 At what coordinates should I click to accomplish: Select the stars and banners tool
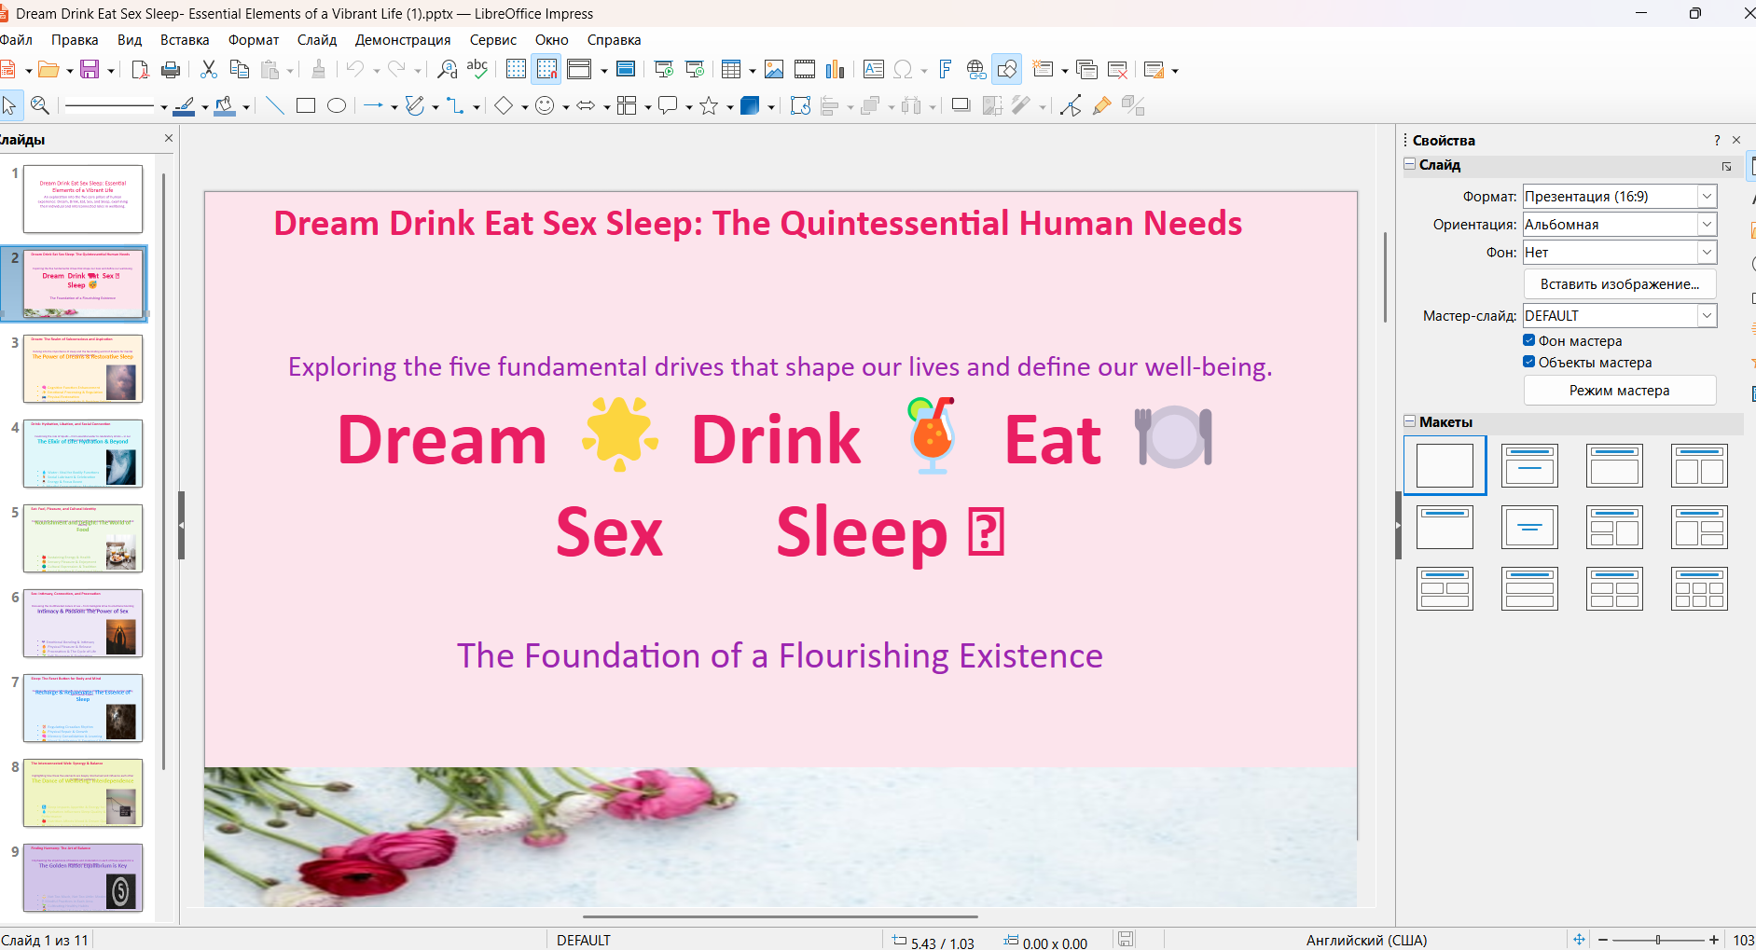(710, 105)
